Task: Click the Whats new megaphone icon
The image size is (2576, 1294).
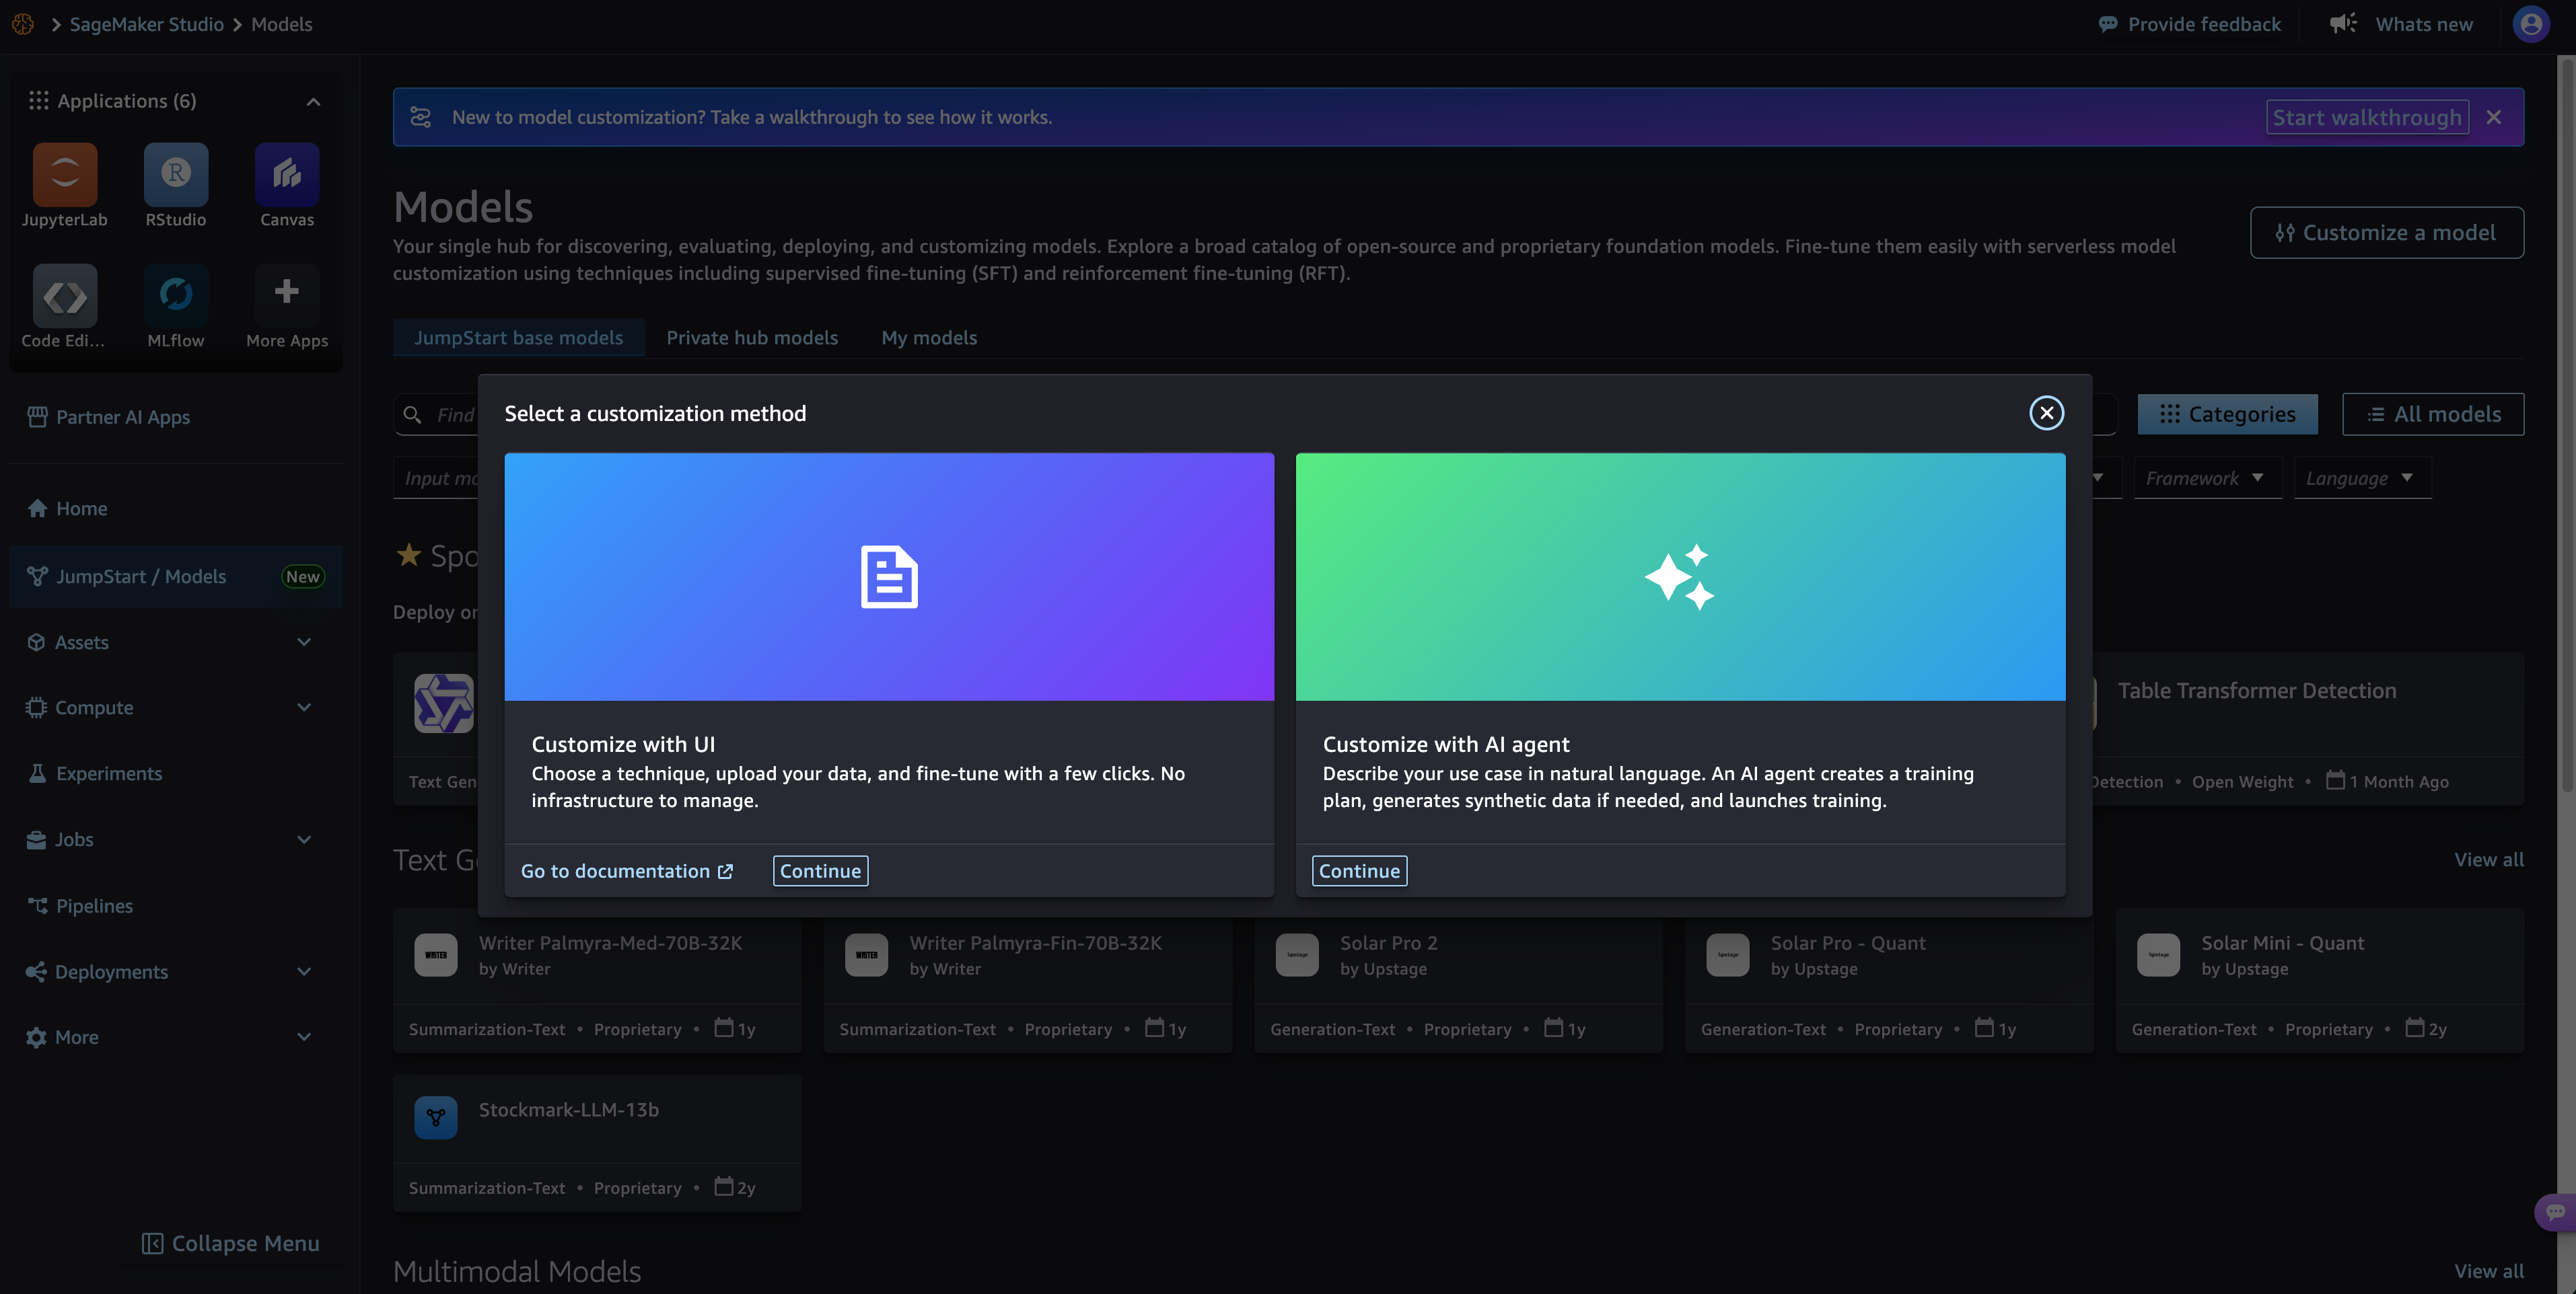Action: pyautogui.click(x=2343, y=24)
